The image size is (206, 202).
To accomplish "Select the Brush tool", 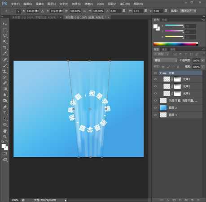I will 5,65.
